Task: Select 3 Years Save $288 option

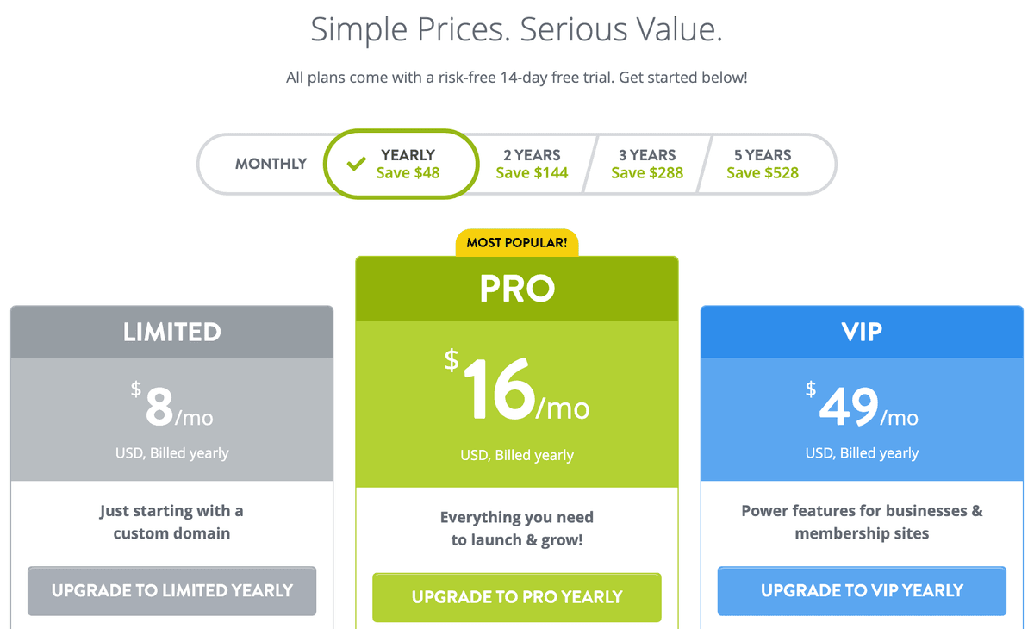Action: coord(647,164)
